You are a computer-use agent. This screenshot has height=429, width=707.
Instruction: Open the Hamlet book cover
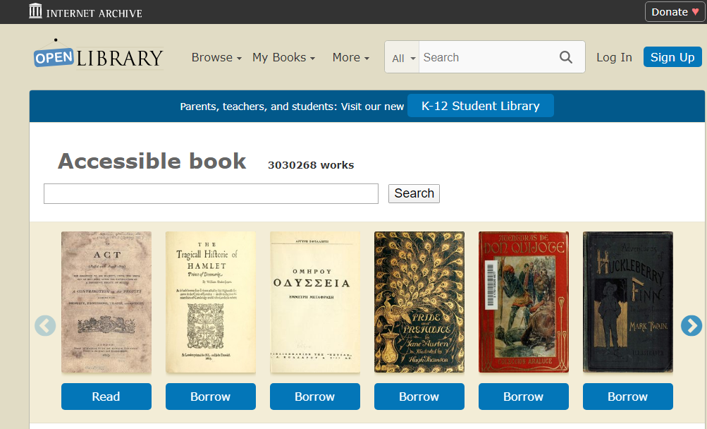click(210, 302)
